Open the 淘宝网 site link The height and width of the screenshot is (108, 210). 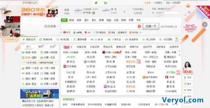pyautogui.click(x=91, y=57)
